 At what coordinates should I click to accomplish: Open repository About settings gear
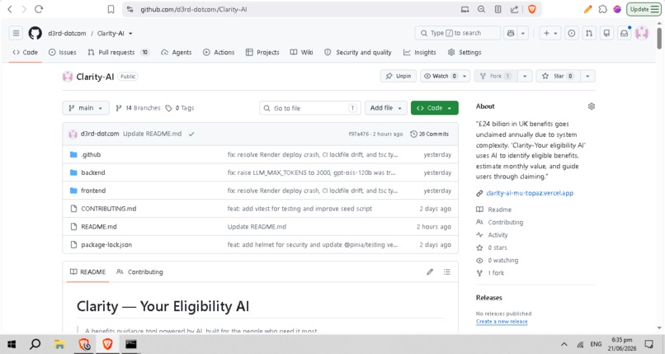pyautogui.click(x=592, y=106)
